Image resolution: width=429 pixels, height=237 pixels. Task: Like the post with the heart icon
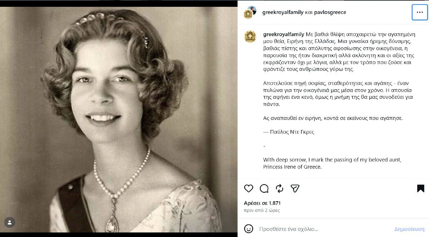tap(248, 188)
